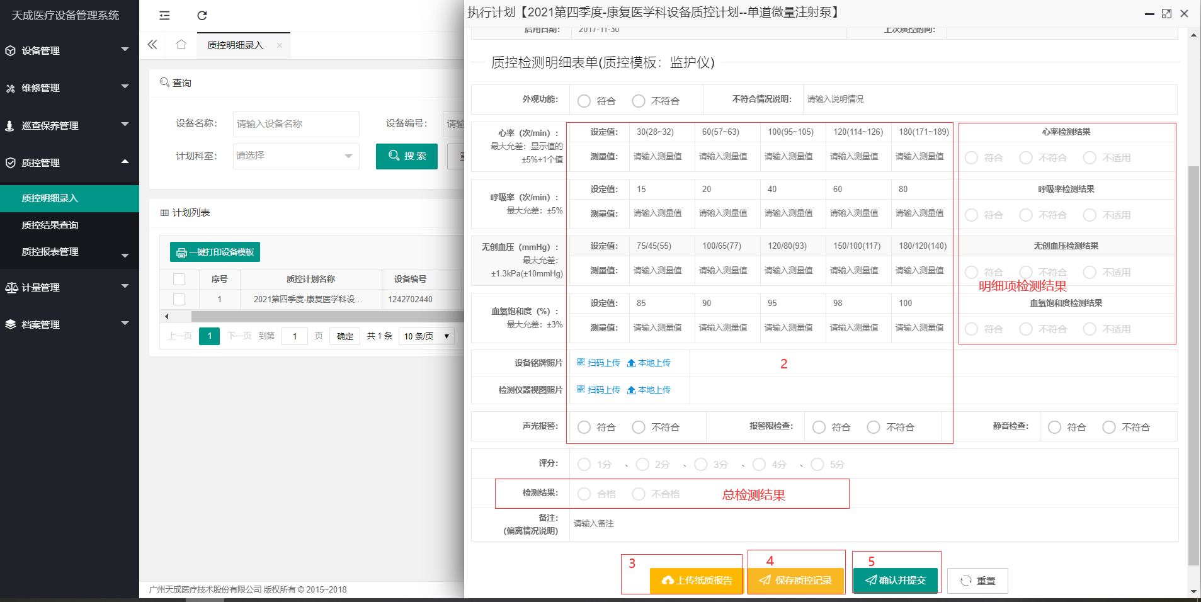Click the 重置 reset button

[977, 581]
